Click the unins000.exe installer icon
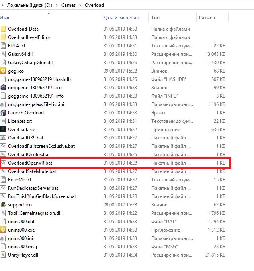The image size is (254, 271). coord(3,230)
